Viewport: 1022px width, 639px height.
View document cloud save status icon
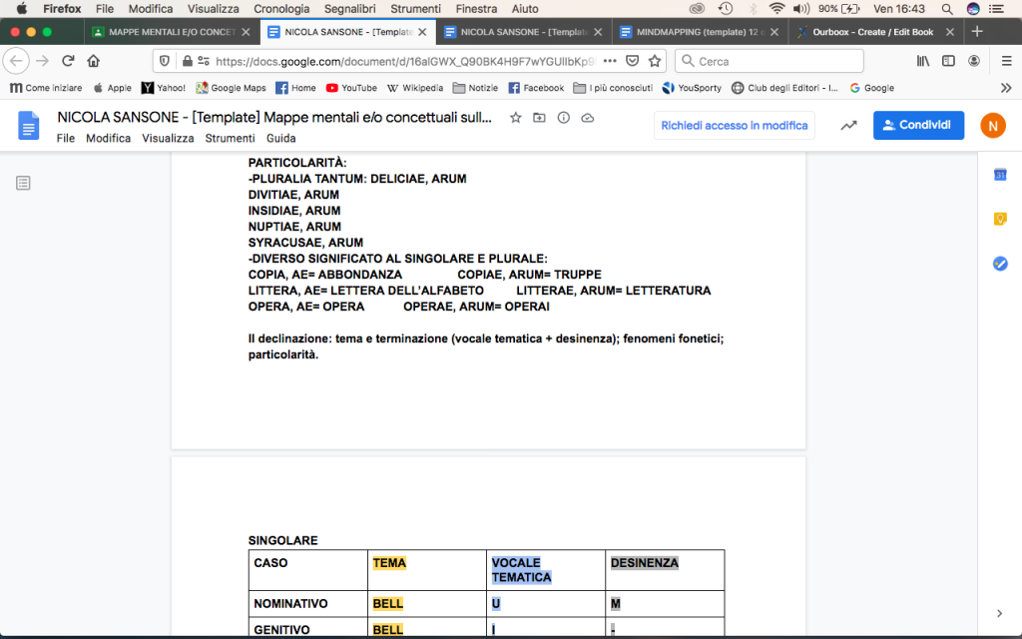click(x=588, y=118)
